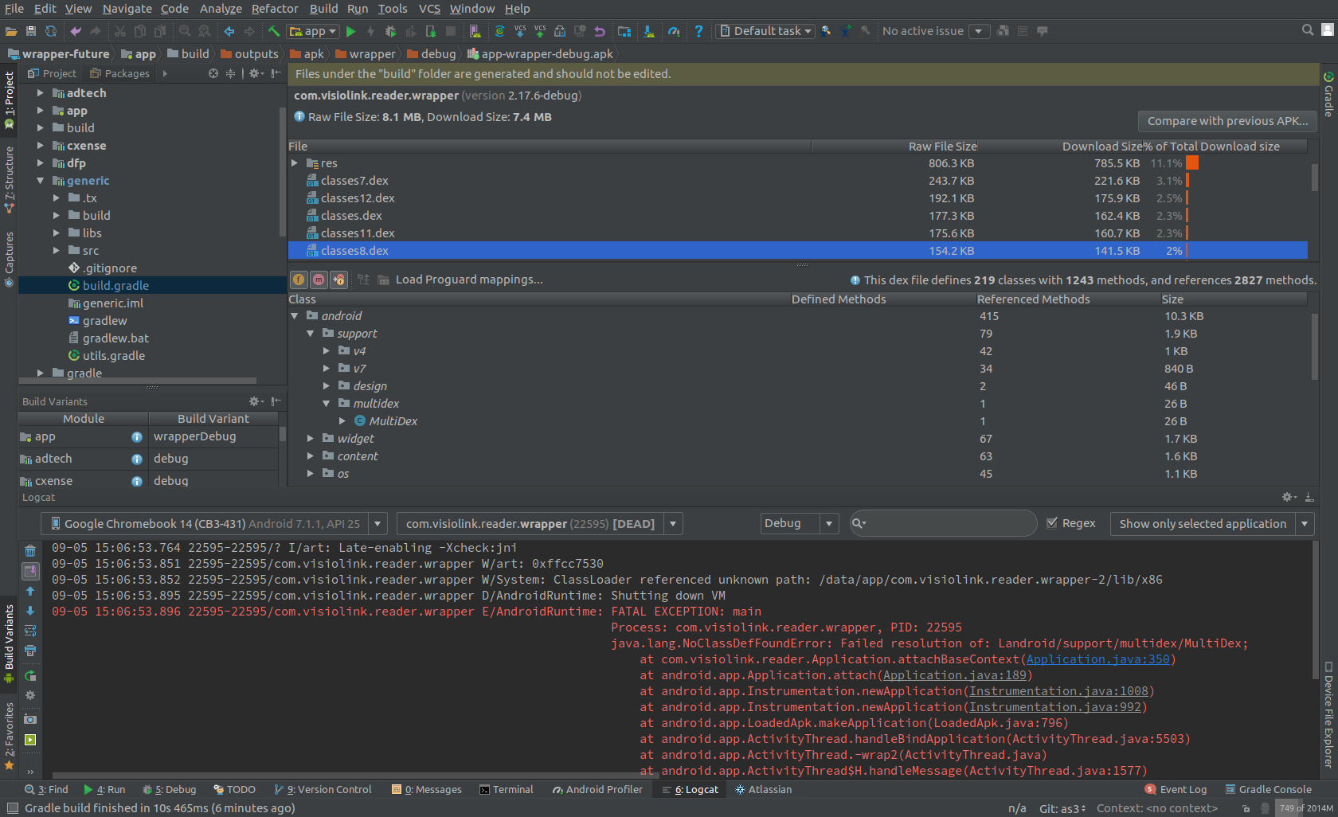The image size is (1338, 817).
Task: Expand the res folder in APK file list
Action: [x=295, y=163]
